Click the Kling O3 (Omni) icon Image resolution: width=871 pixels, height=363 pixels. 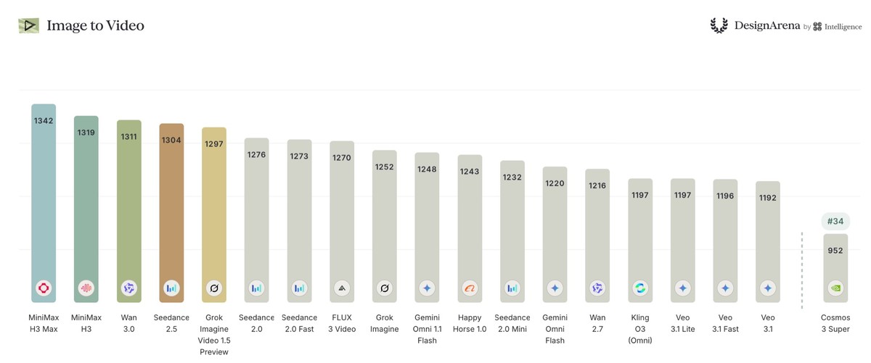[x=640, y=288]
